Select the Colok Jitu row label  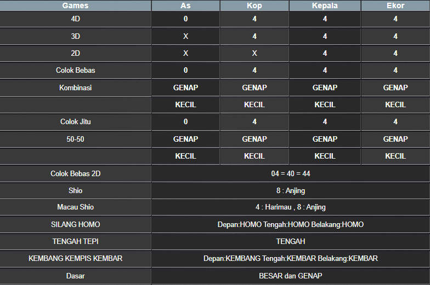tap(76, 121)
